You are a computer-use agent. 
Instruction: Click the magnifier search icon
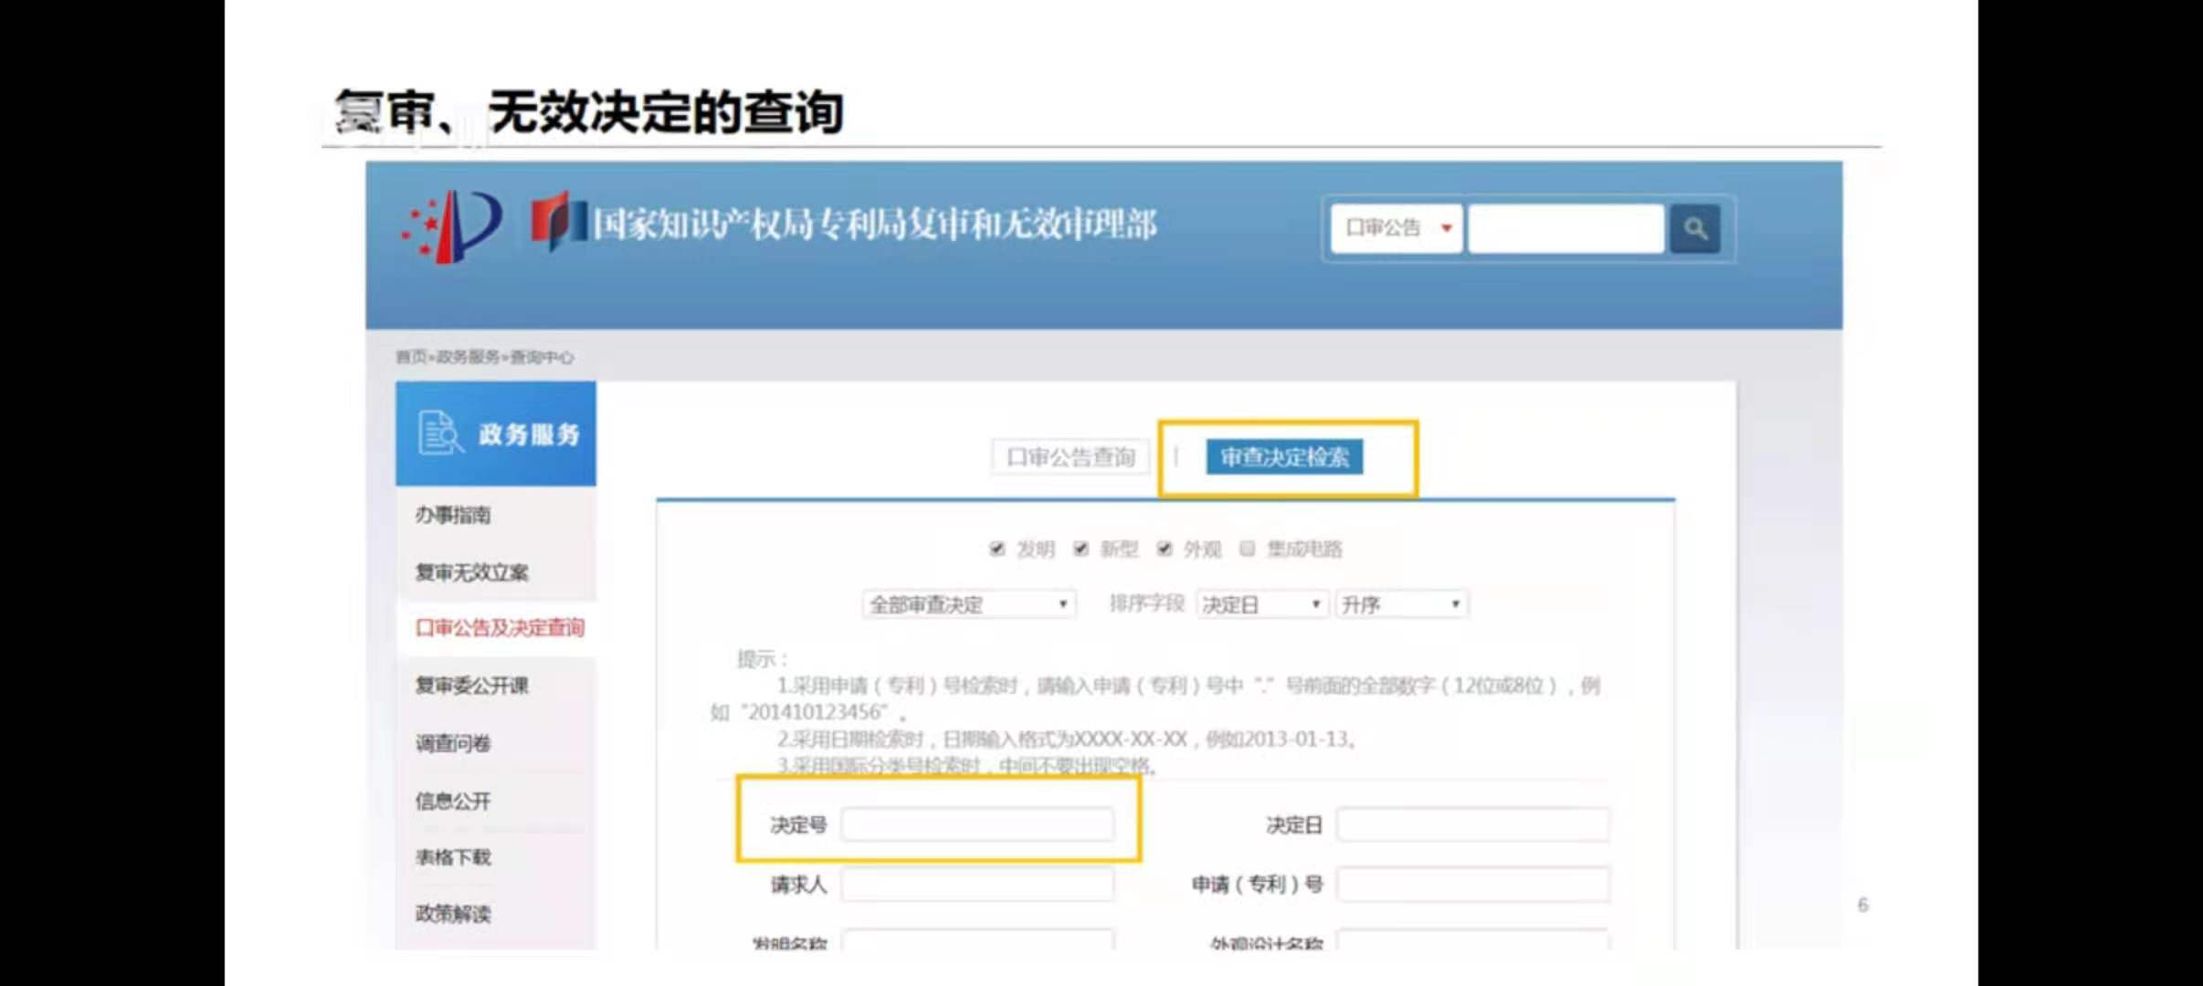pos(1695,228)
